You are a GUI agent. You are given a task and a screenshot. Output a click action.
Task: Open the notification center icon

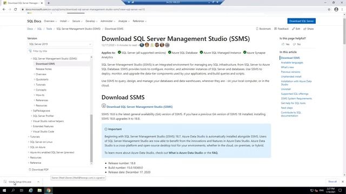[340, 190]
